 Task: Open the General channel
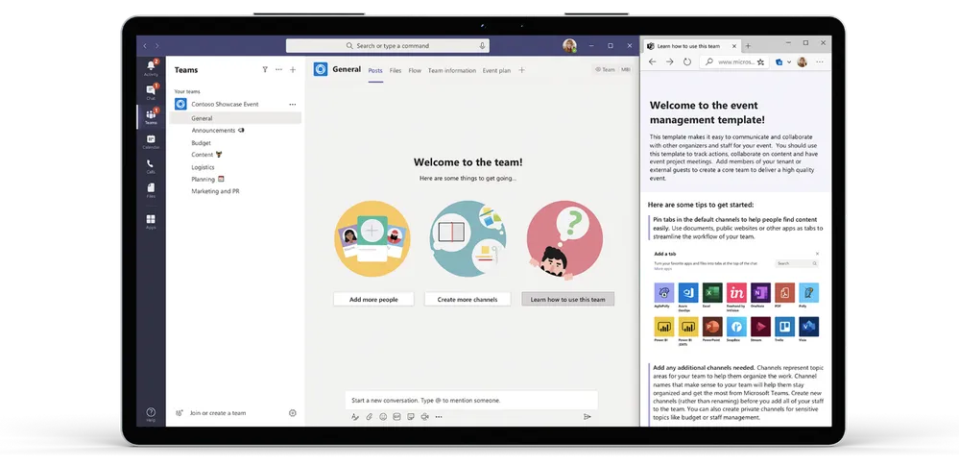pyautogui.click(x=235, y=118)
